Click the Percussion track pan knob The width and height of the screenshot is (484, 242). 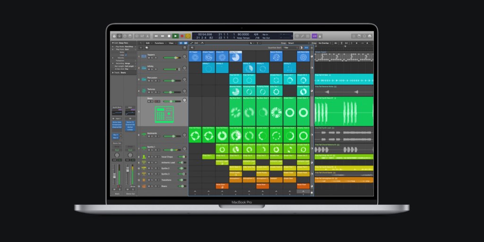click(x=185, y=79)
